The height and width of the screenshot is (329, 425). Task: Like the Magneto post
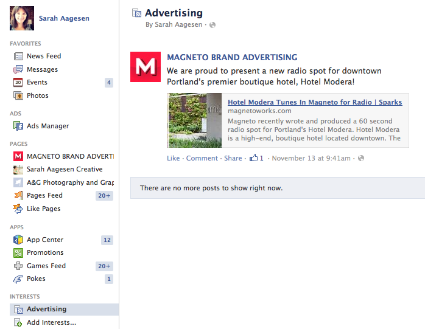tap(173, 158)
